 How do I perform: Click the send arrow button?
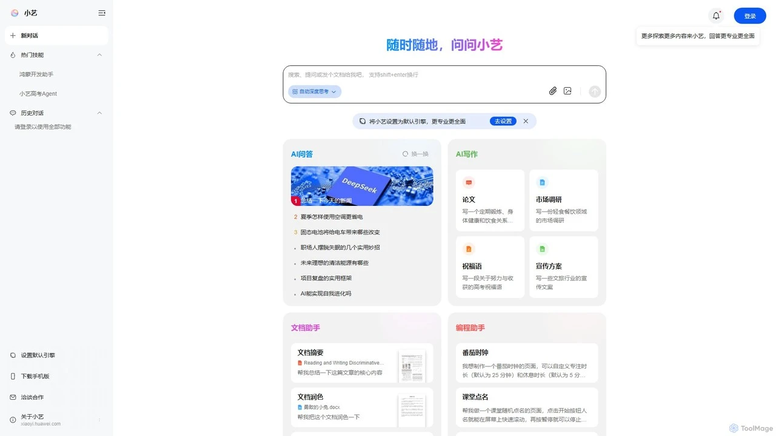[595, 91]
